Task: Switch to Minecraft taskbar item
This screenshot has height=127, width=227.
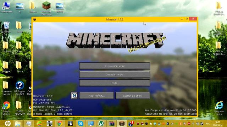Action: [x=122, y=123]
